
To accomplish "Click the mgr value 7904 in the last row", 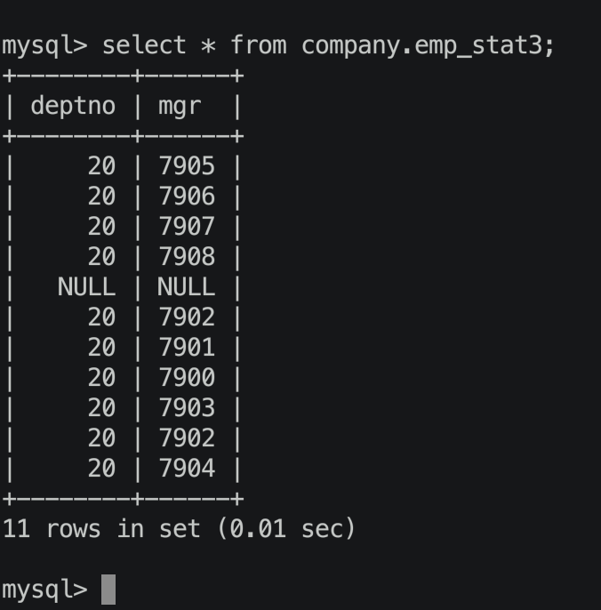I will coord(187,468).
